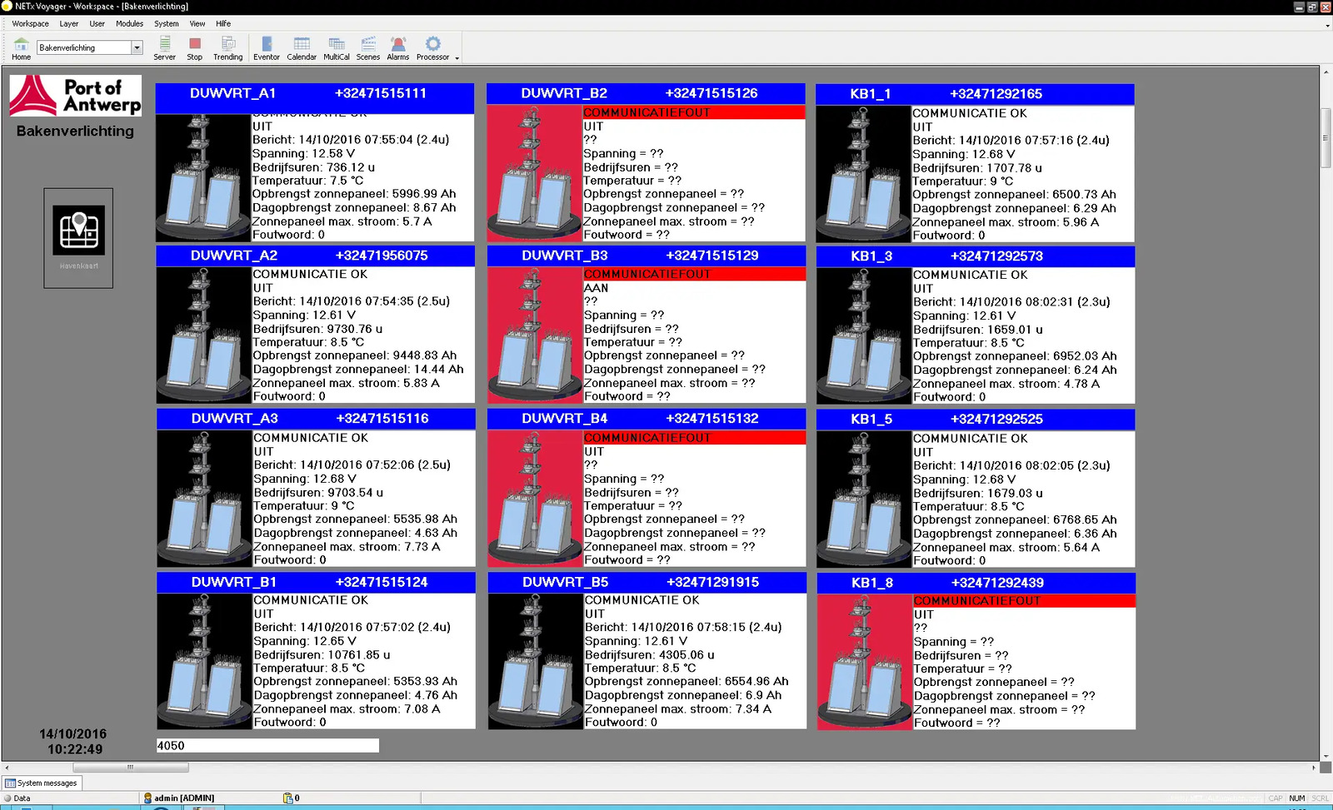Launch the Eventor module
This screenshot has height=810, width=1333.
click(x=266, y=48)
